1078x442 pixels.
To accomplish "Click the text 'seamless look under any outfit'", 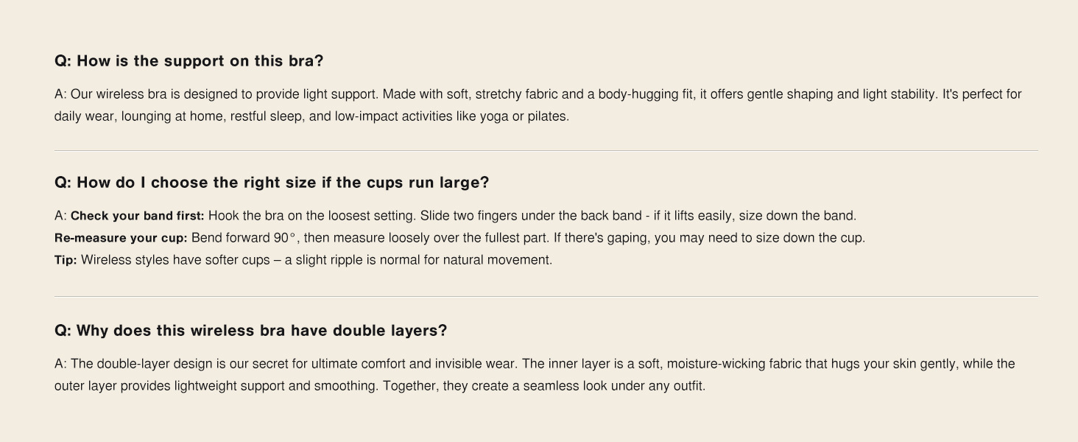I will pos(613,386).
